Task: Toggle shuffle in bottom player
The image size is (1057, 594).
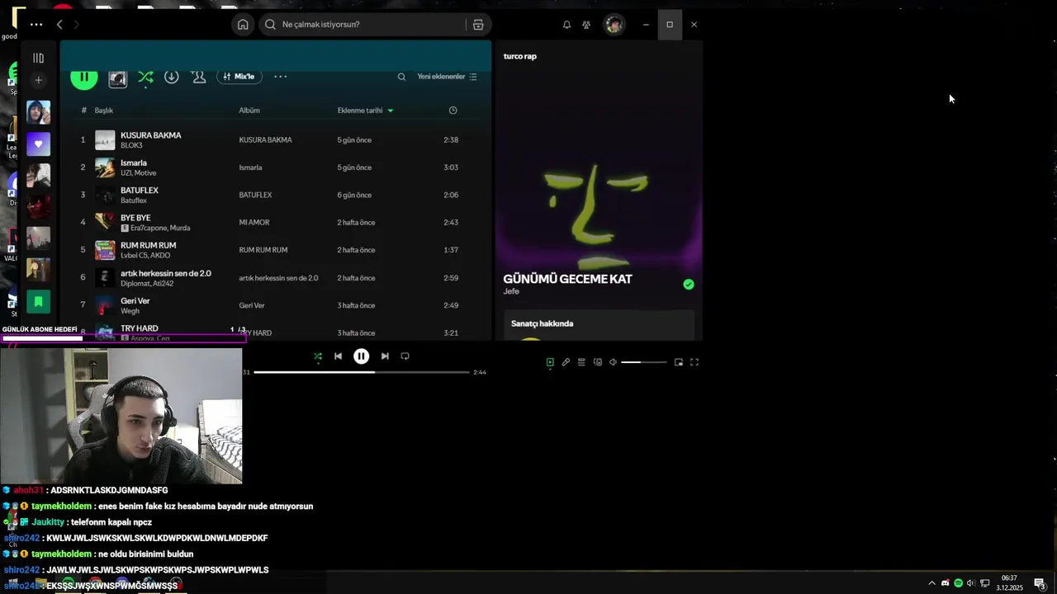Action: coord(318,356)
